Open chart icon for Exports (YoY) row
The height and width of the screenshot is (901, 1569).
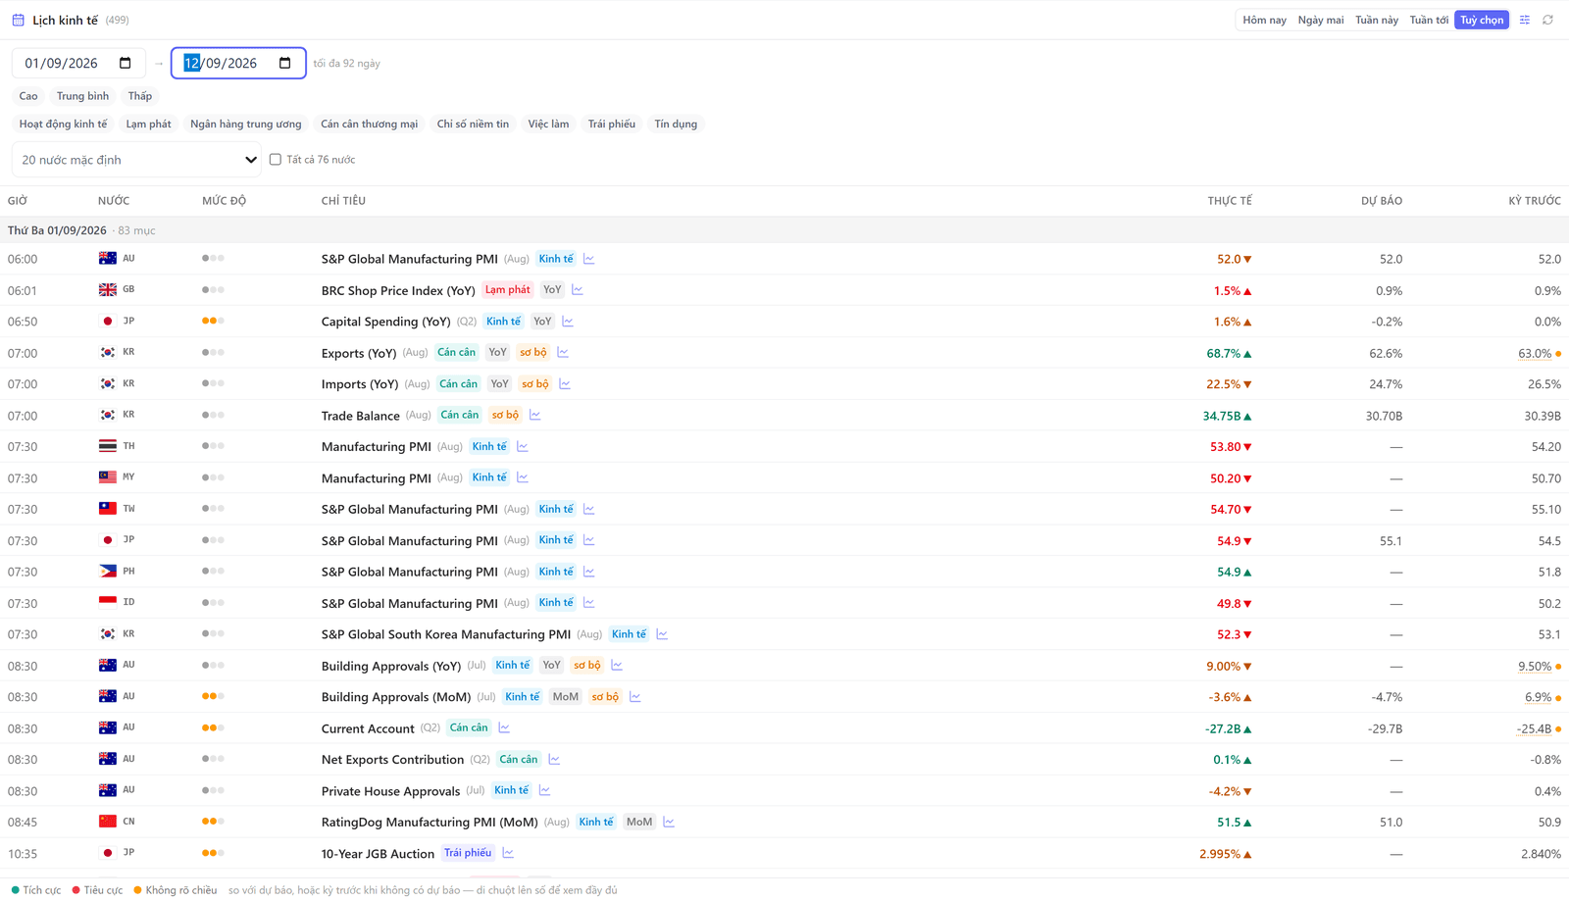tap(563, 353)
